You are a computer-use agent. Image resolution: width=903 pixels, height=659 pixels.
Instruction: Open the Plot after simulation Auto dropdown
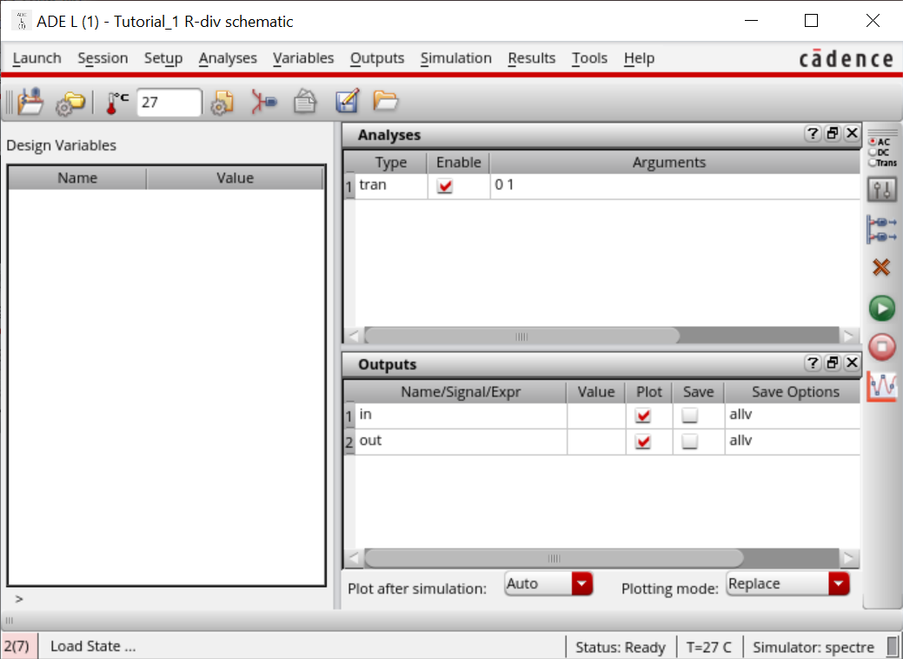coord(548,583)
